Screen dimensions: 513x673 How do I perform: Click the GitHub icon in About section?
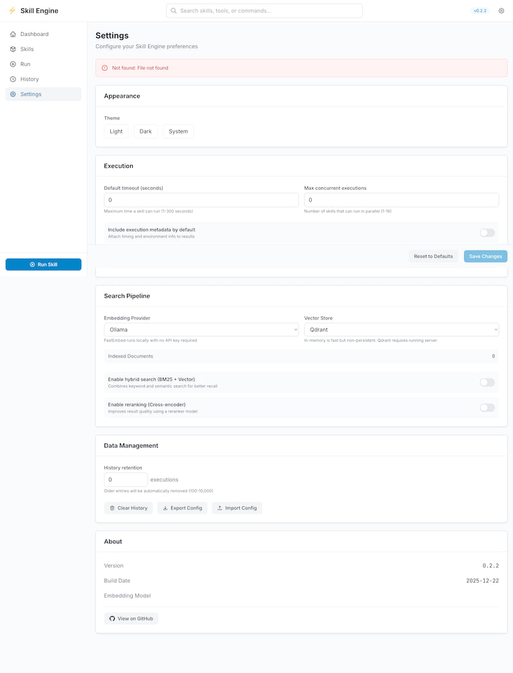tap(112, 618)
